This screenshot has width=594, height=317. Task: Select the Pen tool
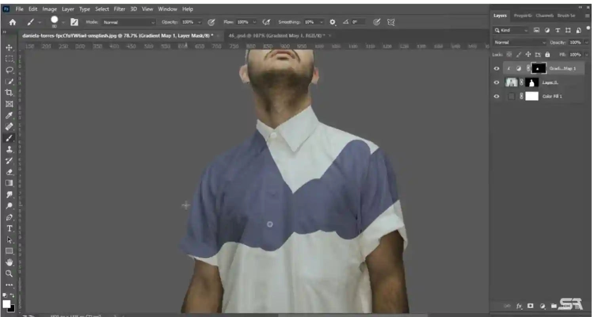point(9,217)
